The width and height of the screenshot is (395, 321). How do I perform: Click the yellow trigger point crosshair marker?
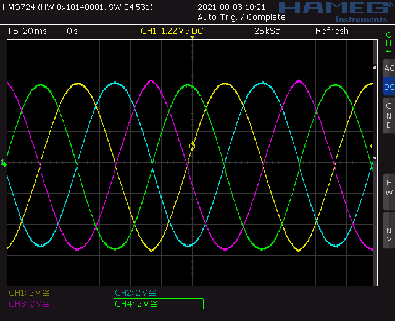(x=192, y=146)
